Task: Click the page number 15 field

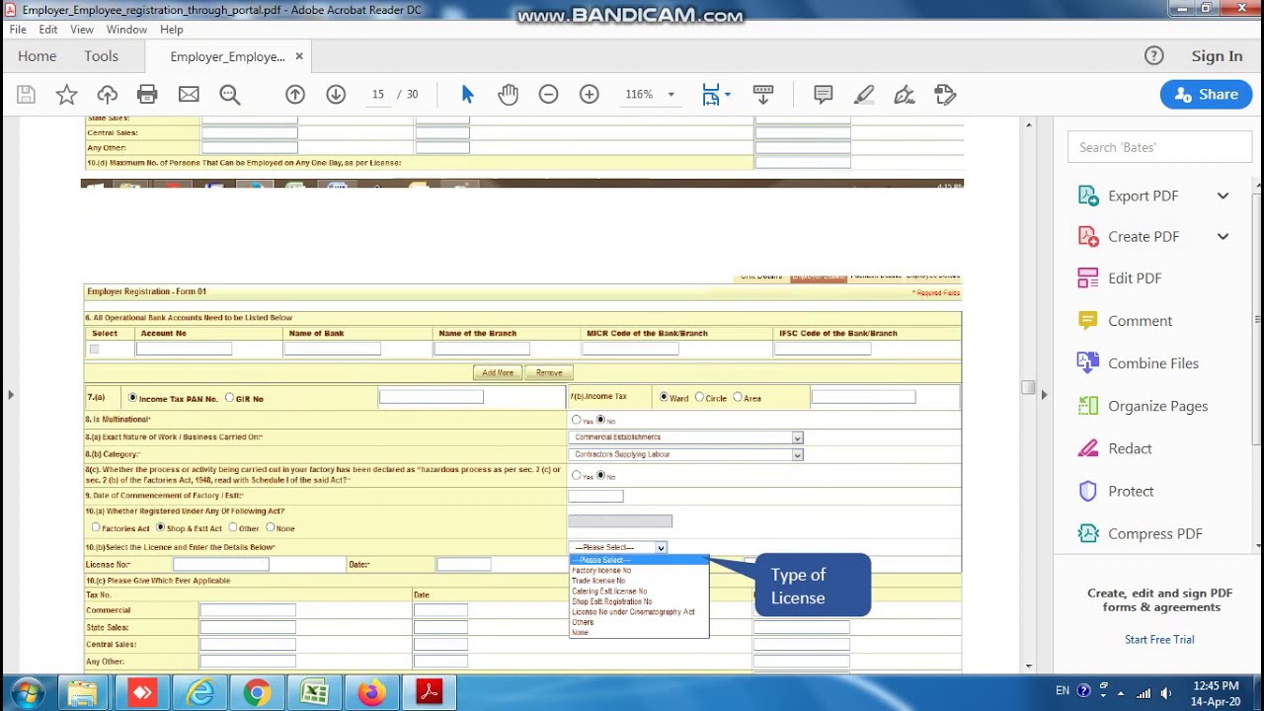Action: coord(377,95)
